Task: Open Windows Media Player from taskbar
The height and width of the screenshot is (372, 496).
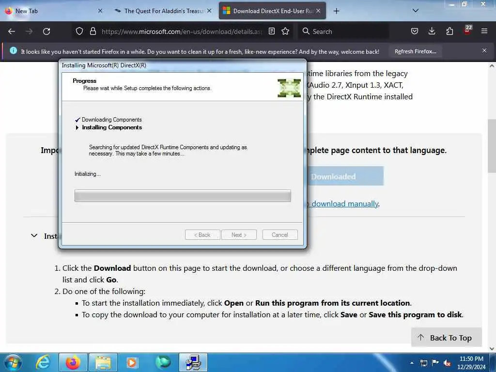Action: [132, 362]
